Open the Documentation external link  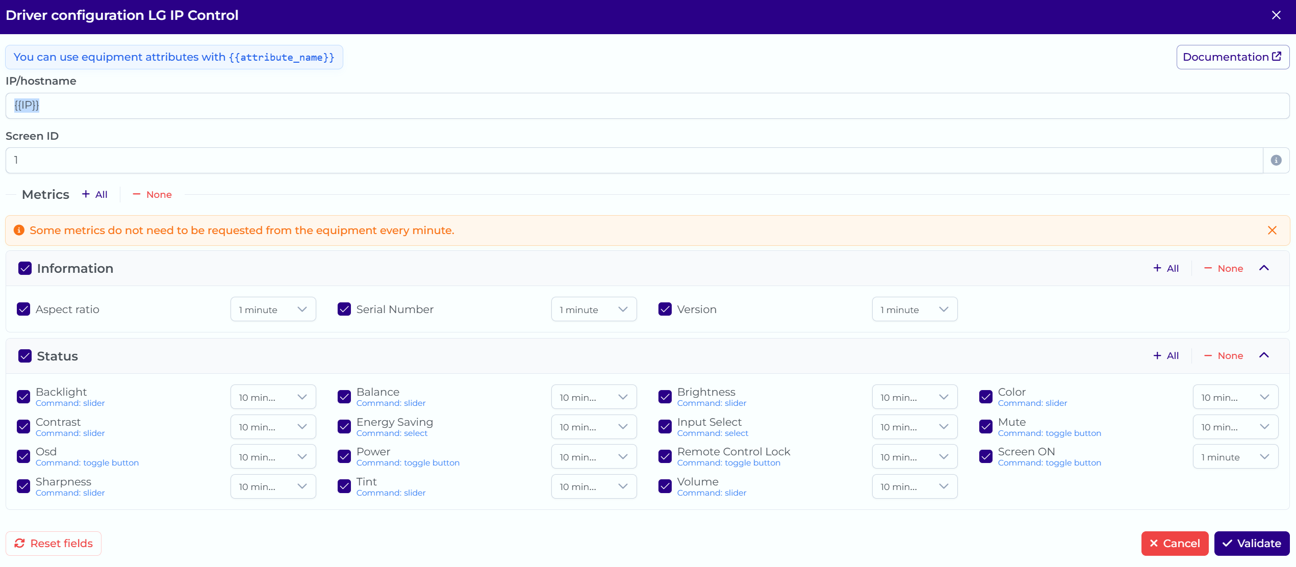click(x=1233, y=57)
